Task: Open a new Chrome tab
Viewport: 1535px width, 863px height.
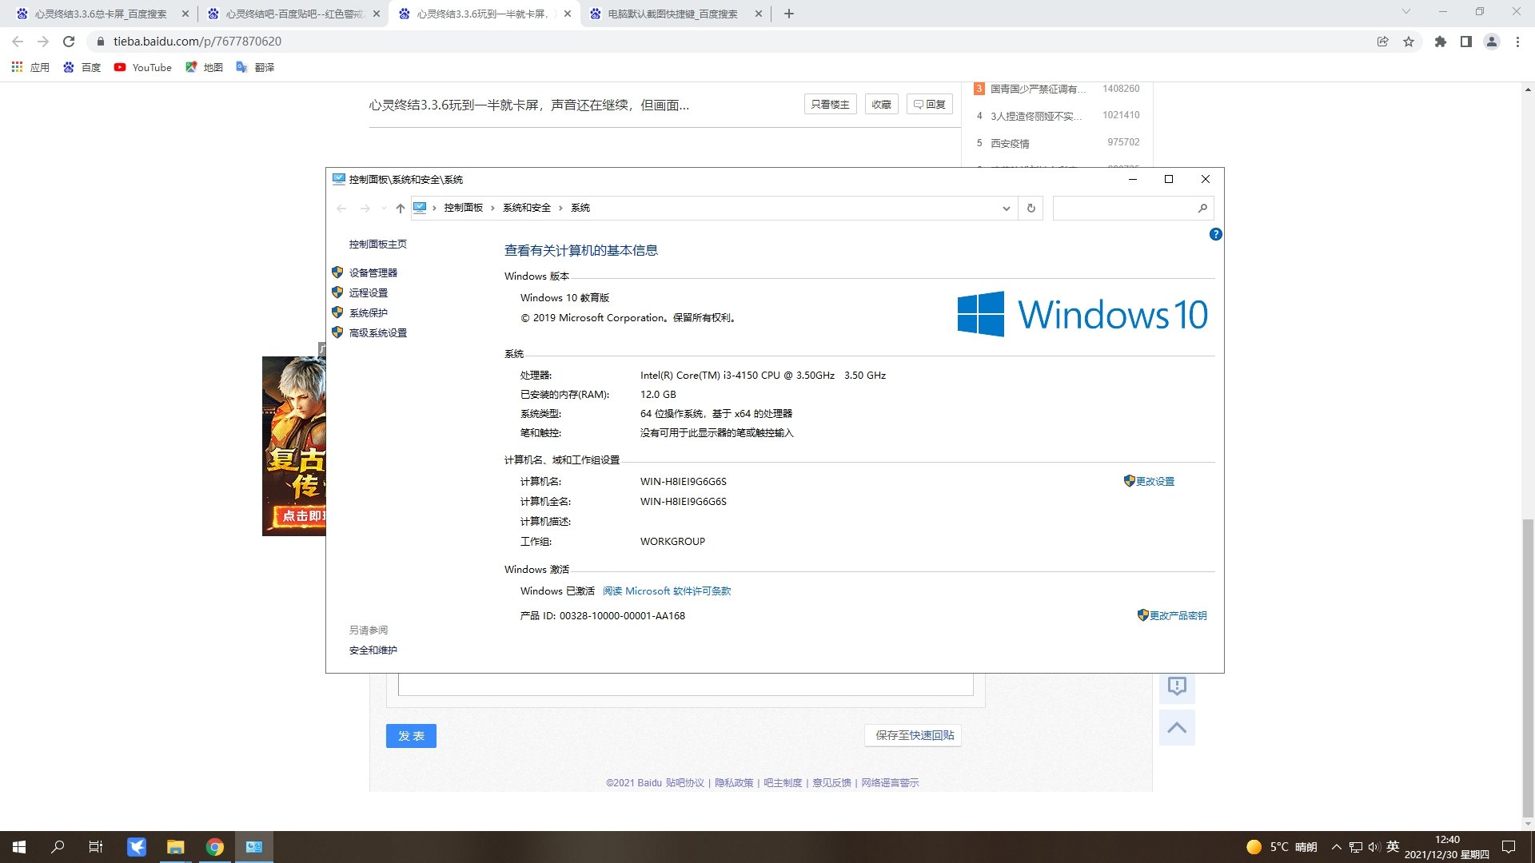Action: pyautogui.click(x=788, y=14)
